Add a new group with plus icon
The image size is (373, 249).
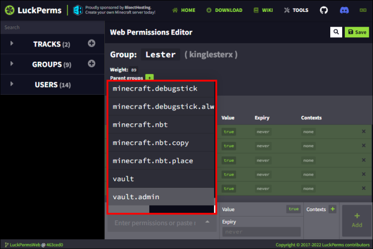(x=91, y=64)
